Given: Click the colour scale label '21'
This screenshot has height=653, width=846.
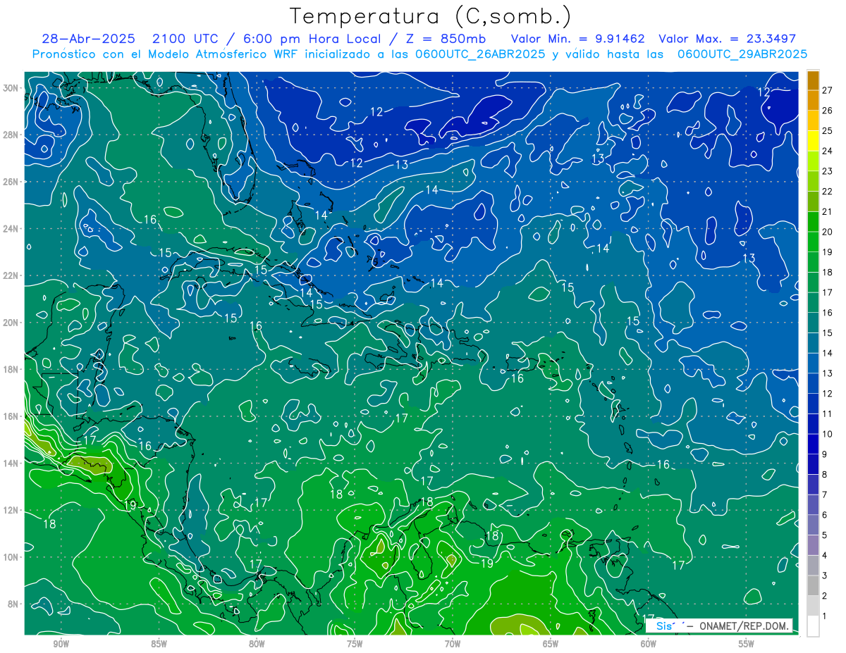Looking at the screenshot, I should click(827, 211).
